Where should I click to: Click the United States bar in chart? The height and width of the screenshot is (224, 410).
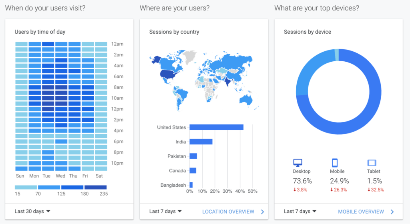pyautogui.click(x=216, y=127)
